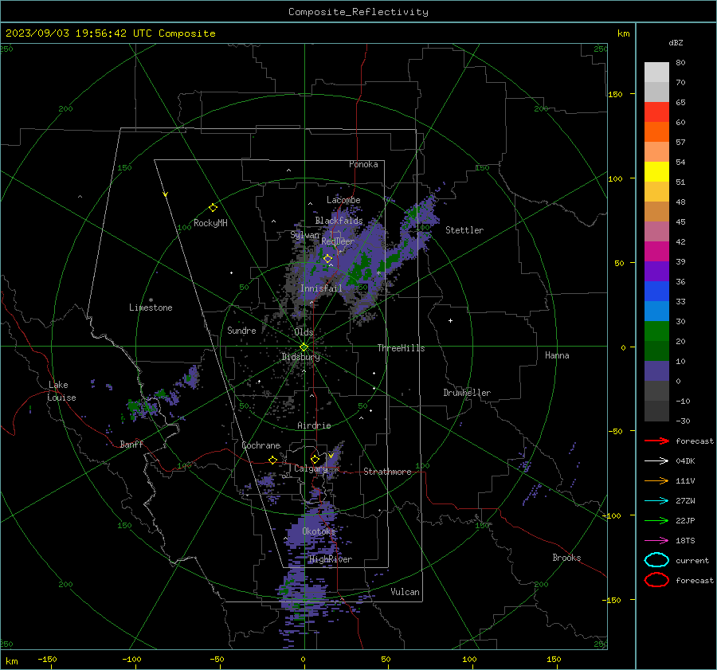Pick the green 22JP arrow symbol

coord(656,520)
